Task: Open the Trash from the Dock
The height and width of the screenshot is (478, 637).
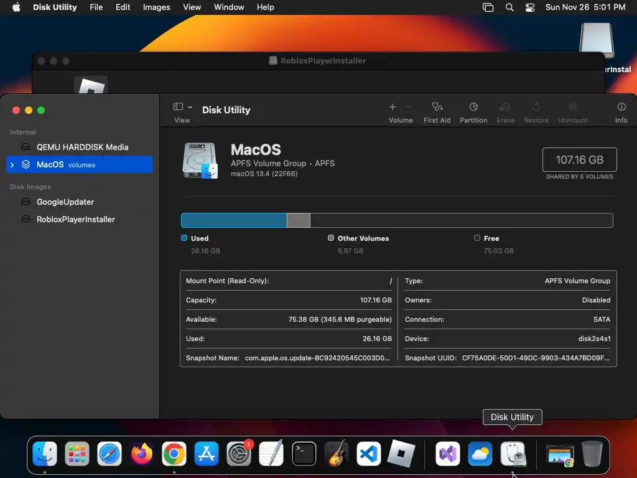Action: point(592,454)
